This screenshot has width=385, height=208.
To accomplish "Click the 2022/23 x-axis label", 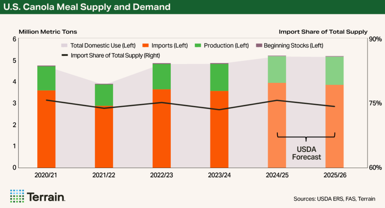I will [162, 175].
